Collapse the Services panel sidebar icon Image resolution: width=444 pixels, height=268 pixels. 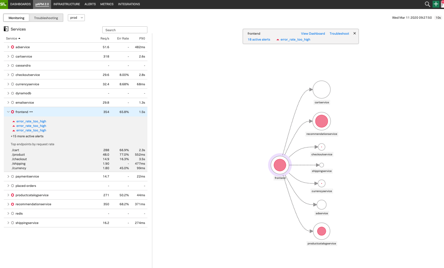pyautogui.click(x=6, y=29)
